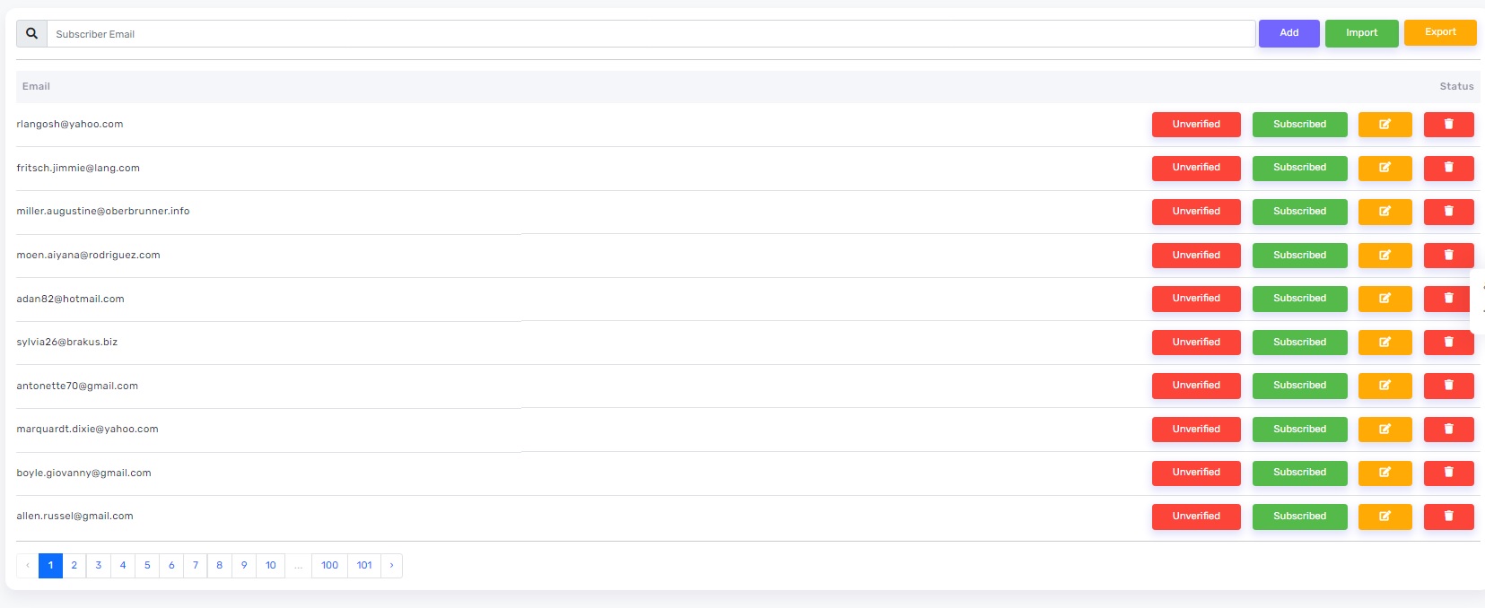
Task: Trash the allen.russel@gmail.com subscriber
Action: click(1448, 517)
